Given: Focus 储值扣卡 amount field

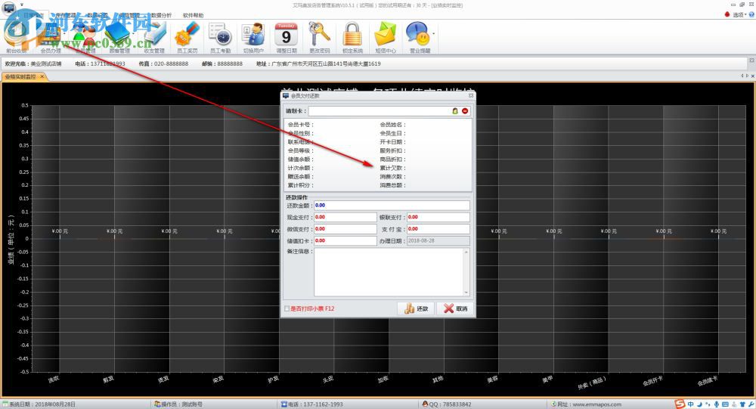Looking at the screenshot, I should 345,240.
